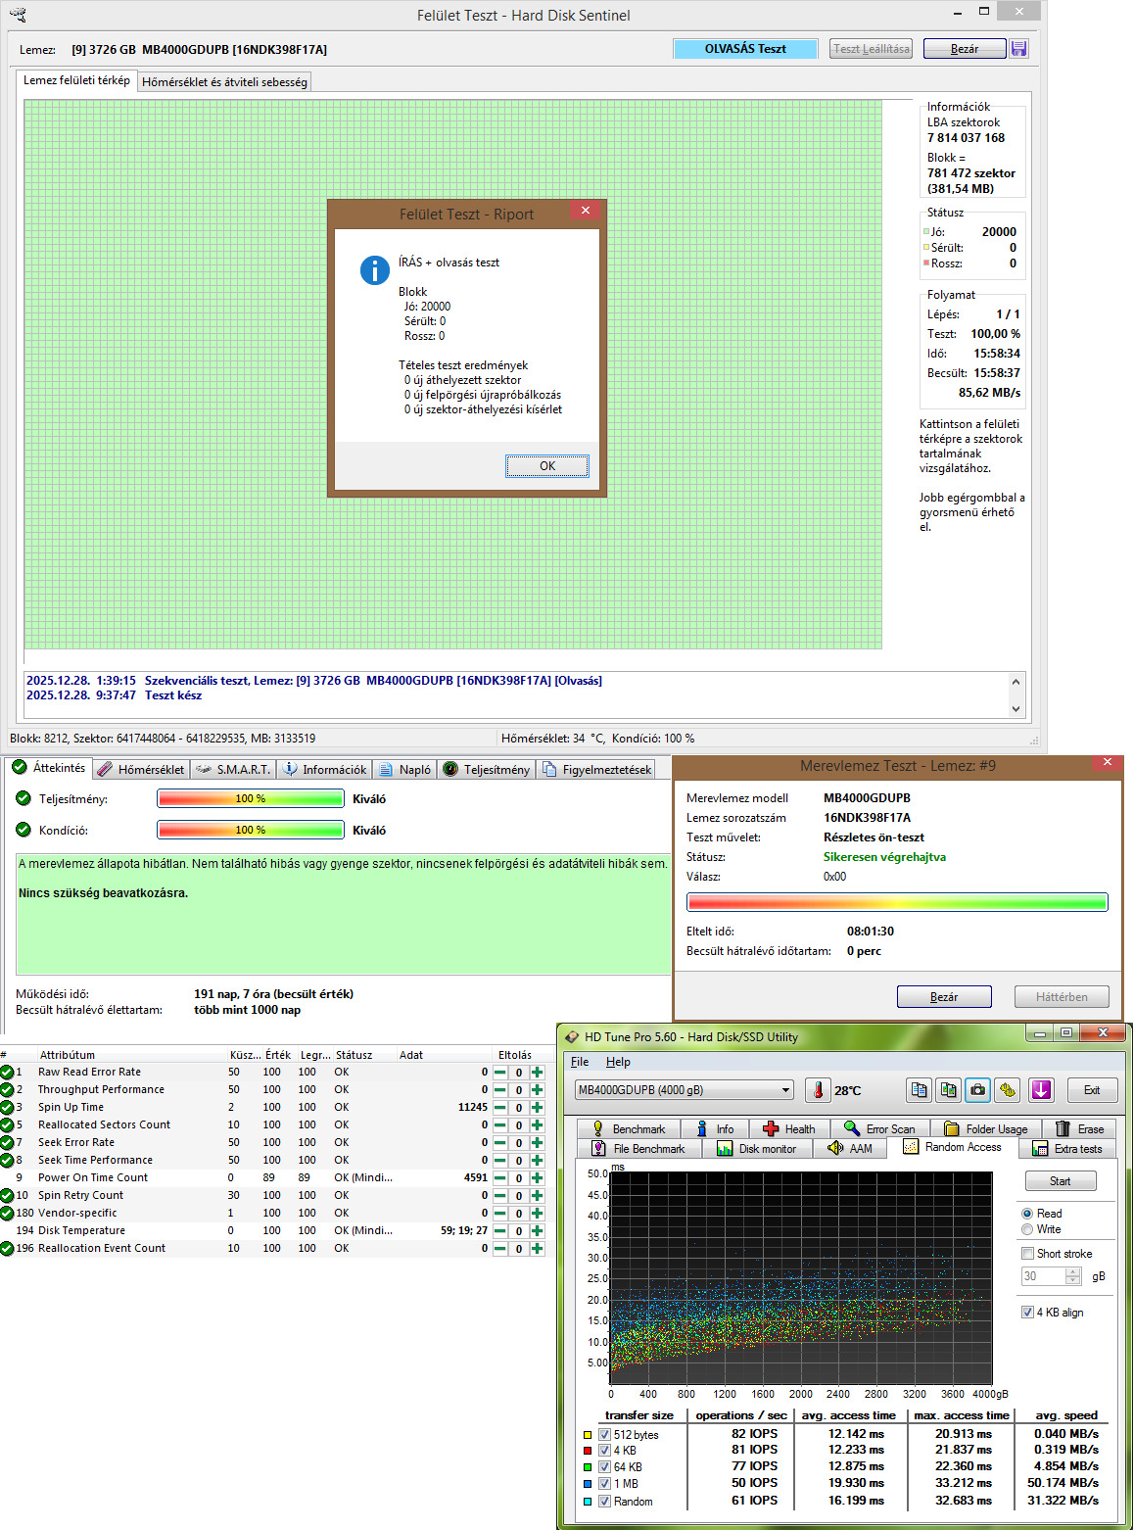Viewport: 1134px width, 1530px height.
Task: Click copy text to clipboard icon in HD Tune
Action: click(x=919, y=1090)
